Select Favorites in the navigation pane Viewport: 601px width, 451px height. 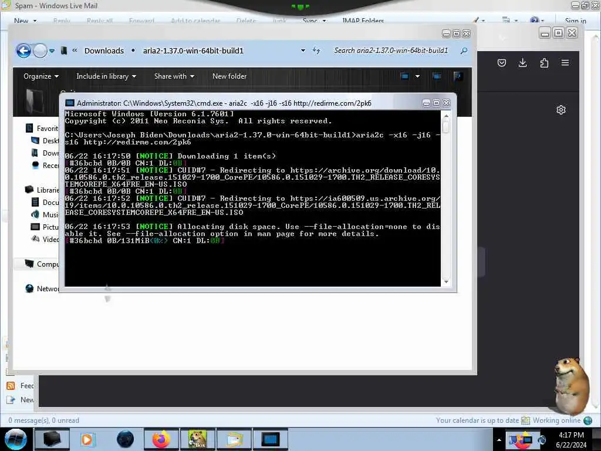pos(42,129)
